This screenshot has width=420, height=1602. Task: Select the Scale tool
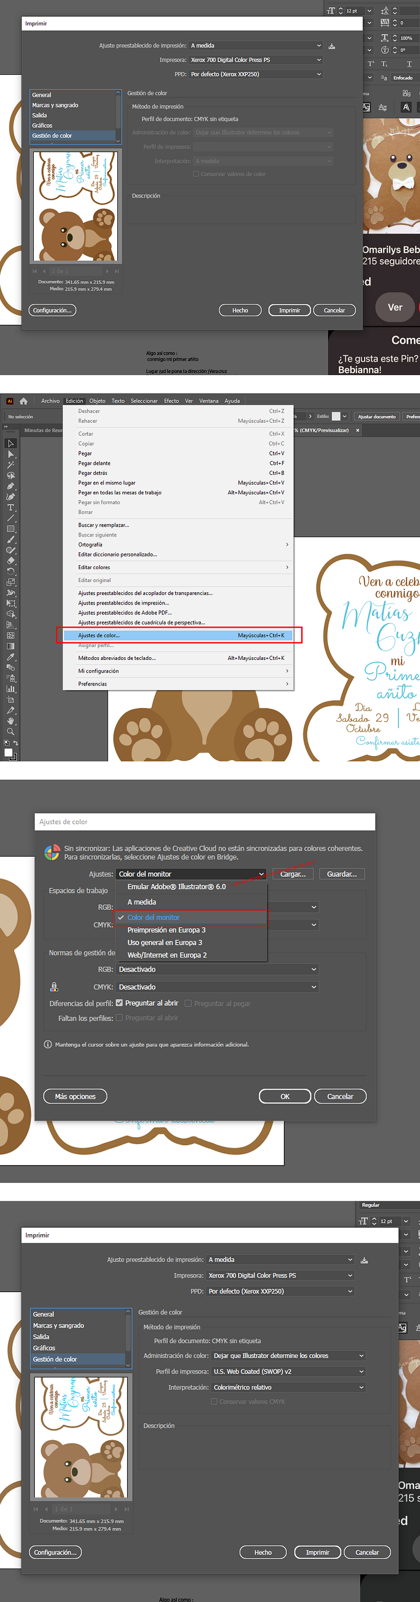click(x=11, y=582)
